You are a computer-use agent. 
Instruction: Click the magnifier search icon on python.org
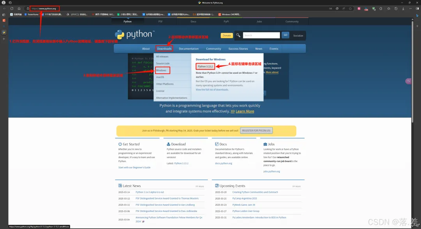(x=238, y=35)
